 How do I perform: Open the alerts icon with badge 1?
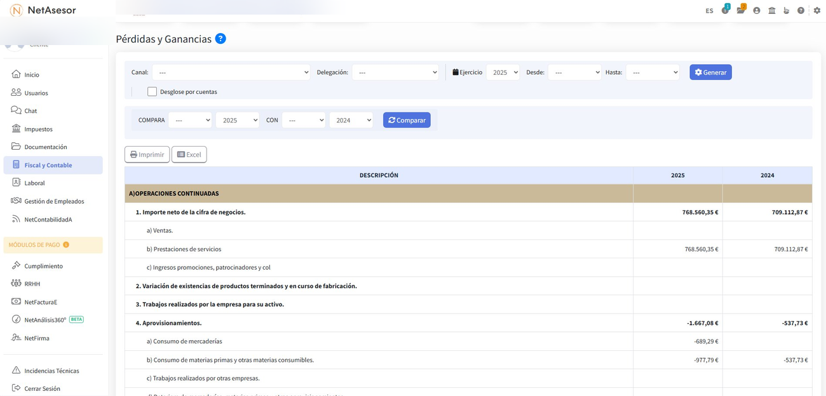pos(725,10)
